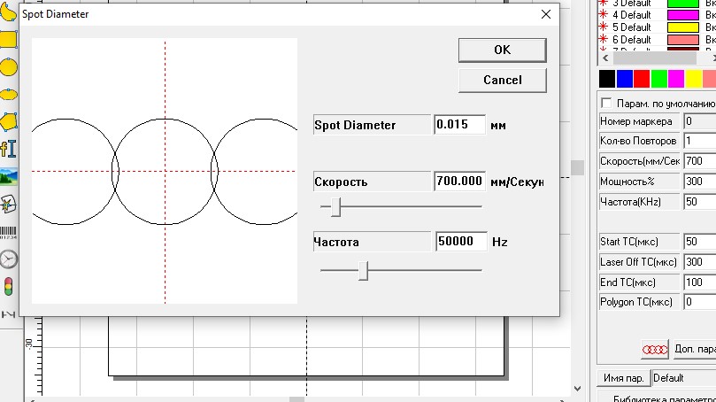
Task: Click the pen list scroll left arrow
Action: click(x=605, y=58)
